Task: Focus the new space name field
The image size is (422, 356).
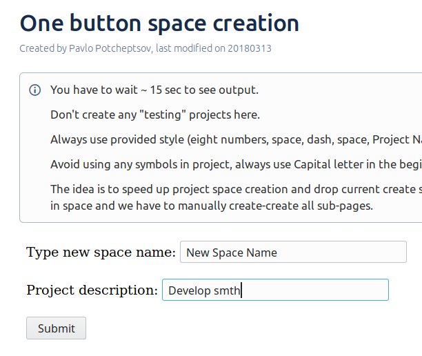Action: point(293,252)
